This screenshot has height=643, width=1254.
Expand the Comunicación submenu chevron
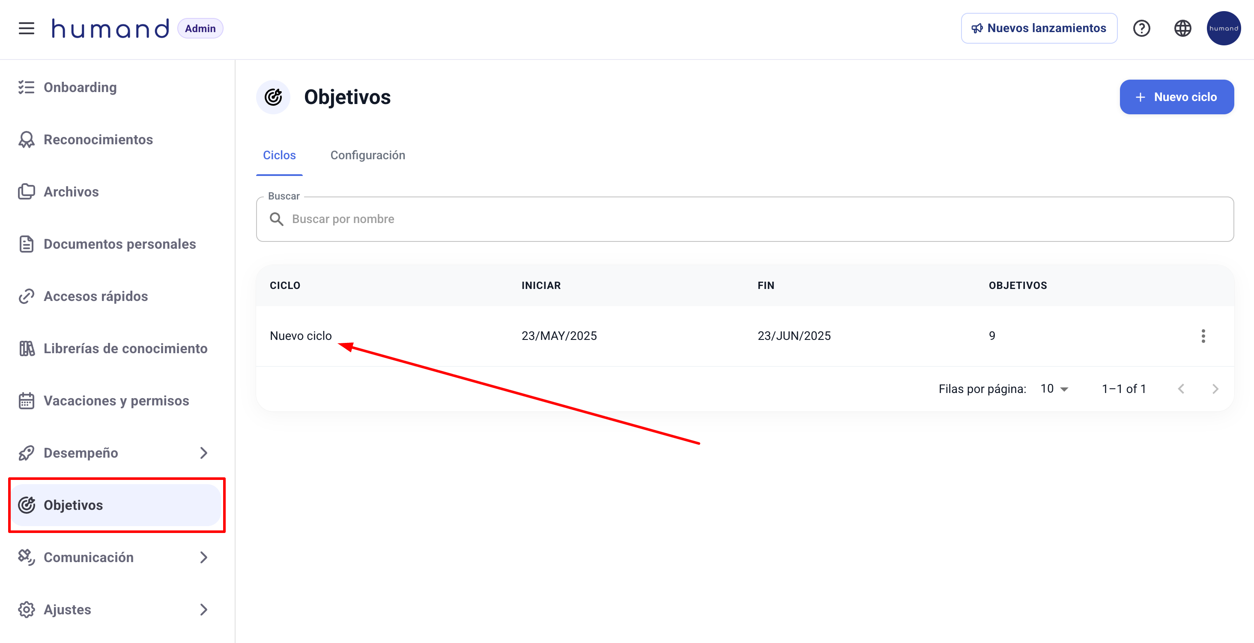point(203,557)
